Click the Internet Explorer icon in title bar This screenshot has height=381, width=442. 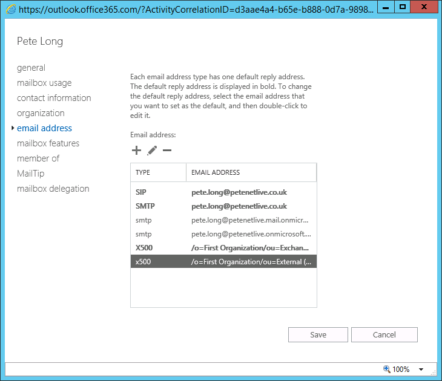pos(11,9)
